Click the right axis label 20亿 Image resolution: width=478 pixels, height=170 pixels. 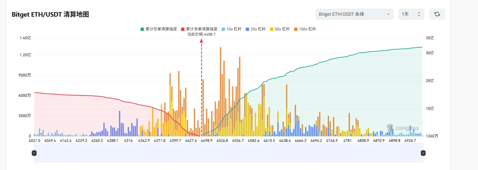point(430,80)
